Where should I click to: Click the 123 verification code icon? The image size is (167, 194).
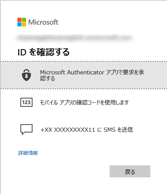point(26,102)
